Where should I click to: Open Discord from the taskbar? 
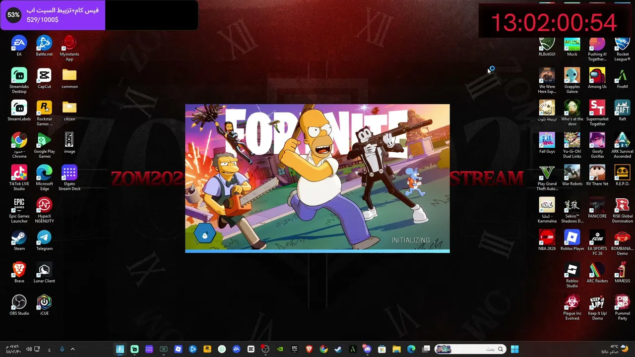coord(367,349)
